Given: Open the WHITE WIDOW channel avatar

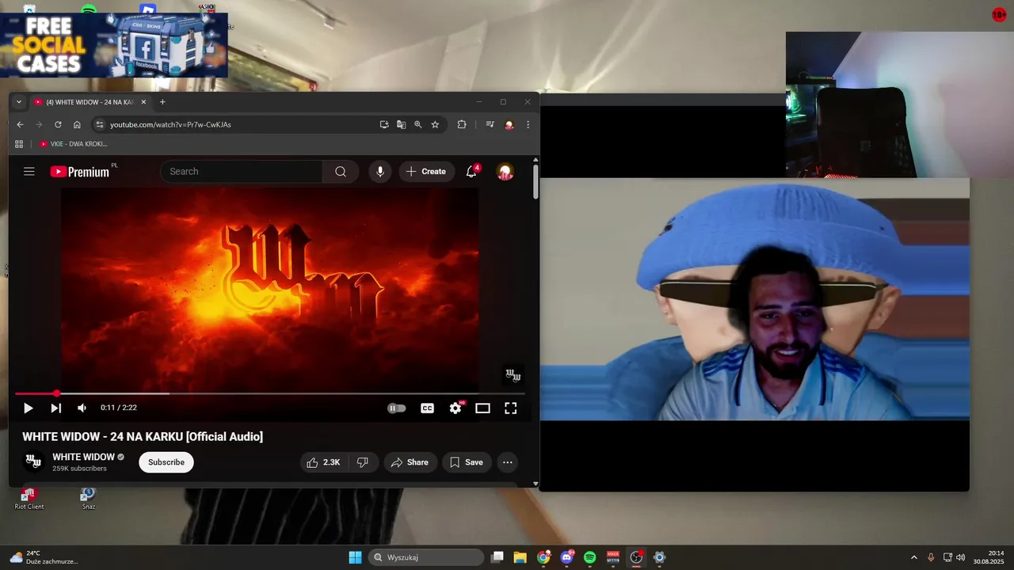Looking at the screenshot, I should pos(33,462).
